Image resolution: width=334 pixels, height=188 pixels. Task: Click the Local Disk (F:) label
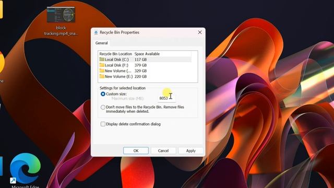(116, 65)
